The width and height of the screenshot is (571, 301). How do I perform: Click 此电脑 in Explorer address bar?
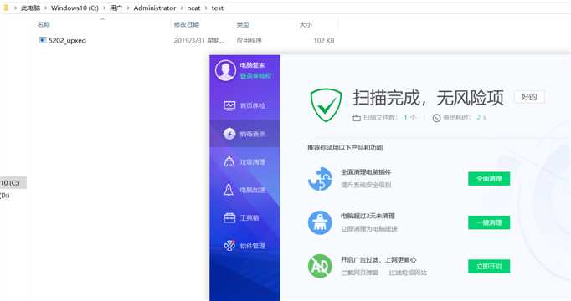tap(31, 8)
